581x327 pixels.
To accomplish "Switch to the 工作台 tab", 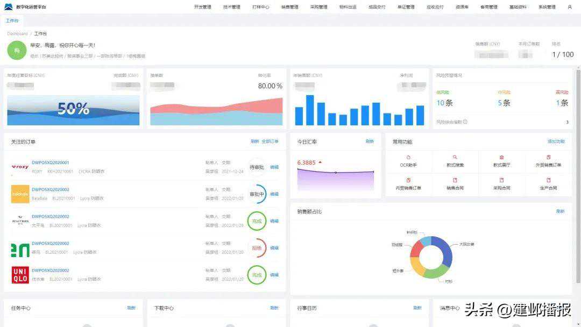I will (x=12, y=20).
